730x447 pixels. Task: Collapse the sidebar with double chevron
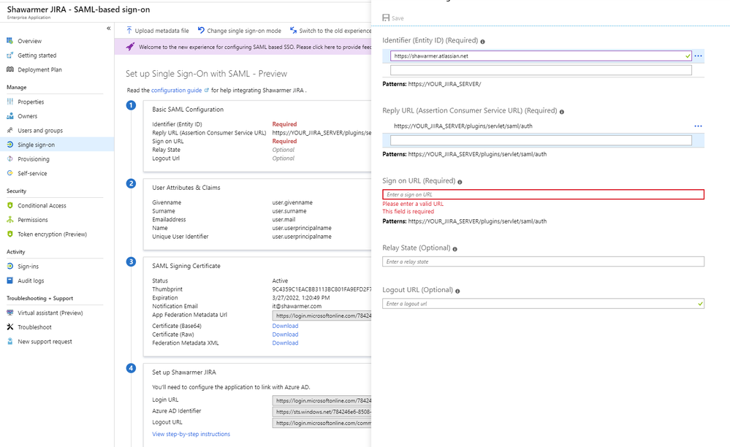click(x=108, y=28)
